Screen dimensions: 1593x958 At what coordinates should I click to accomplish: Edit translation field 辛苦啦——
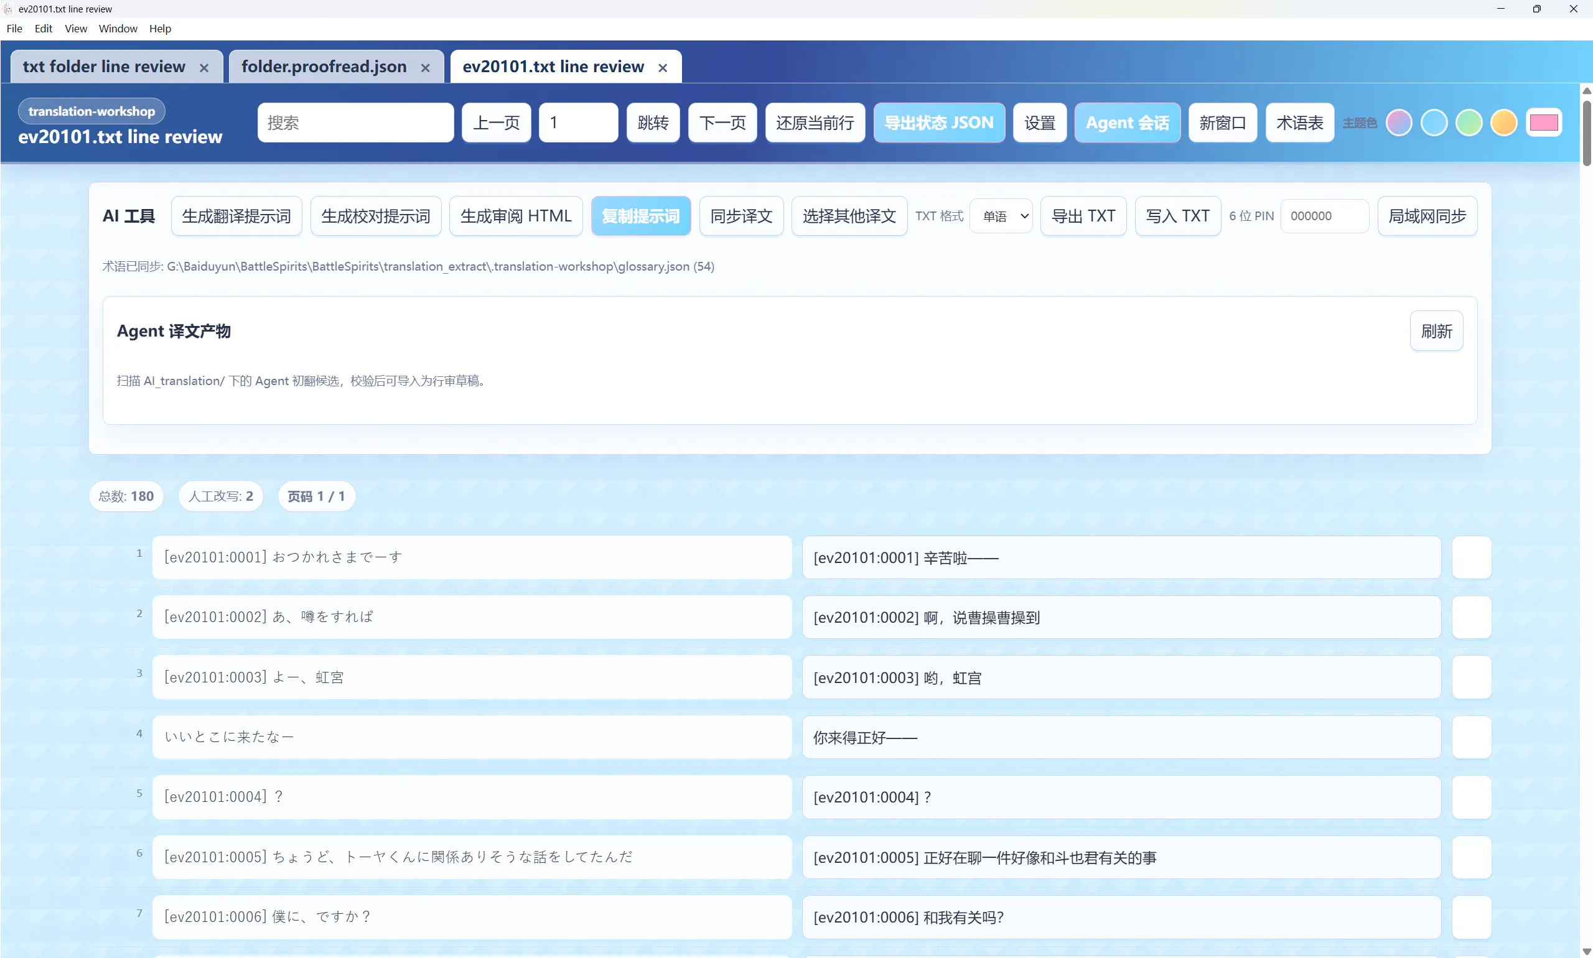tap(1121, 557)
